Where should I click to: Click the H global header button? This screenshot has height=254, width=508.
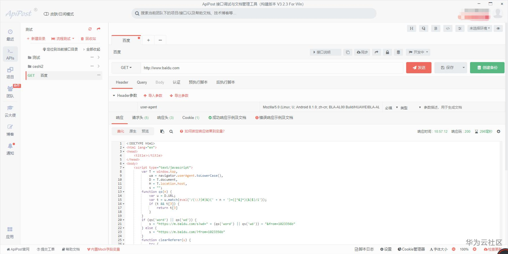point(411,28)
